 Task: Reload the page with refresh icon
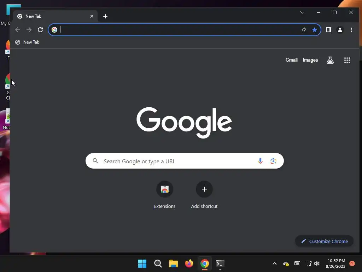click(x=40, y=30)
